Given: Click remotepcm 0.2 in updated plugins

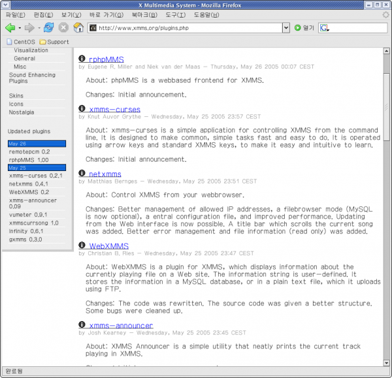Looking at the screenshot, I should pos(29,151).
